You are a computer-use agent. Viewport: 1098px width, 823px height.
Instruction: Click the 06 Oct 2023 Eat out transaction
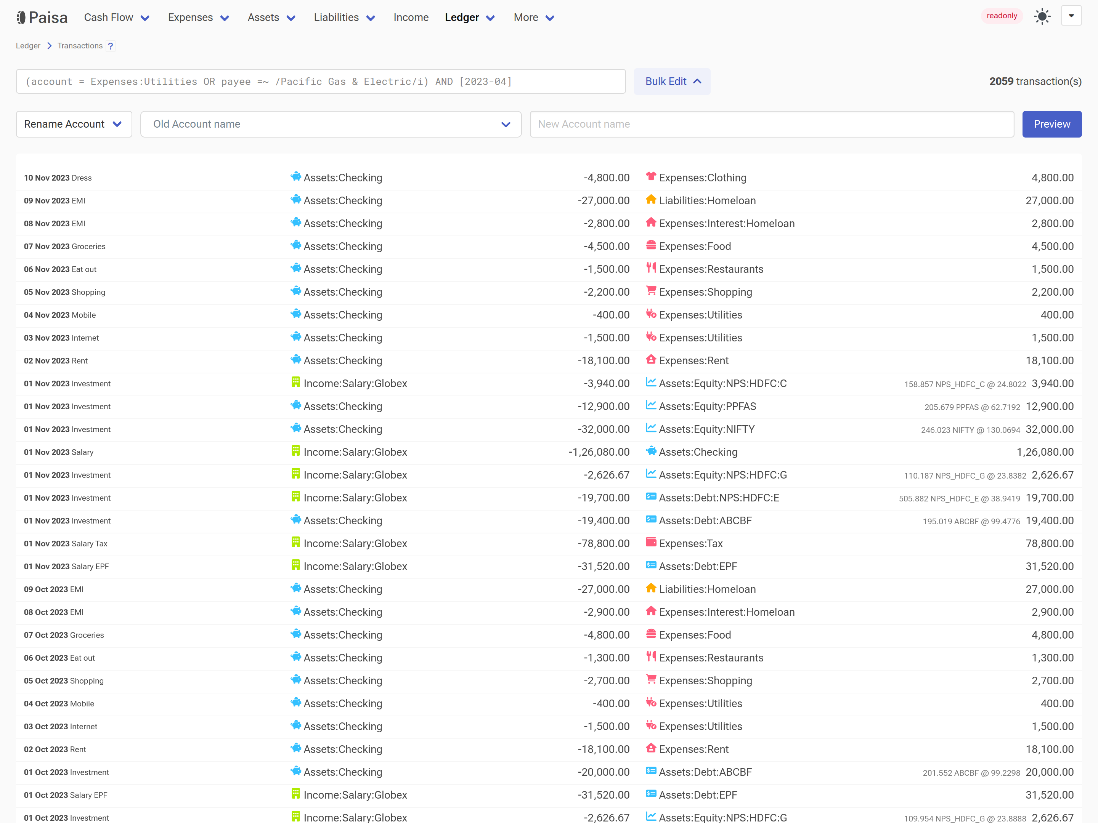point(59,658)
